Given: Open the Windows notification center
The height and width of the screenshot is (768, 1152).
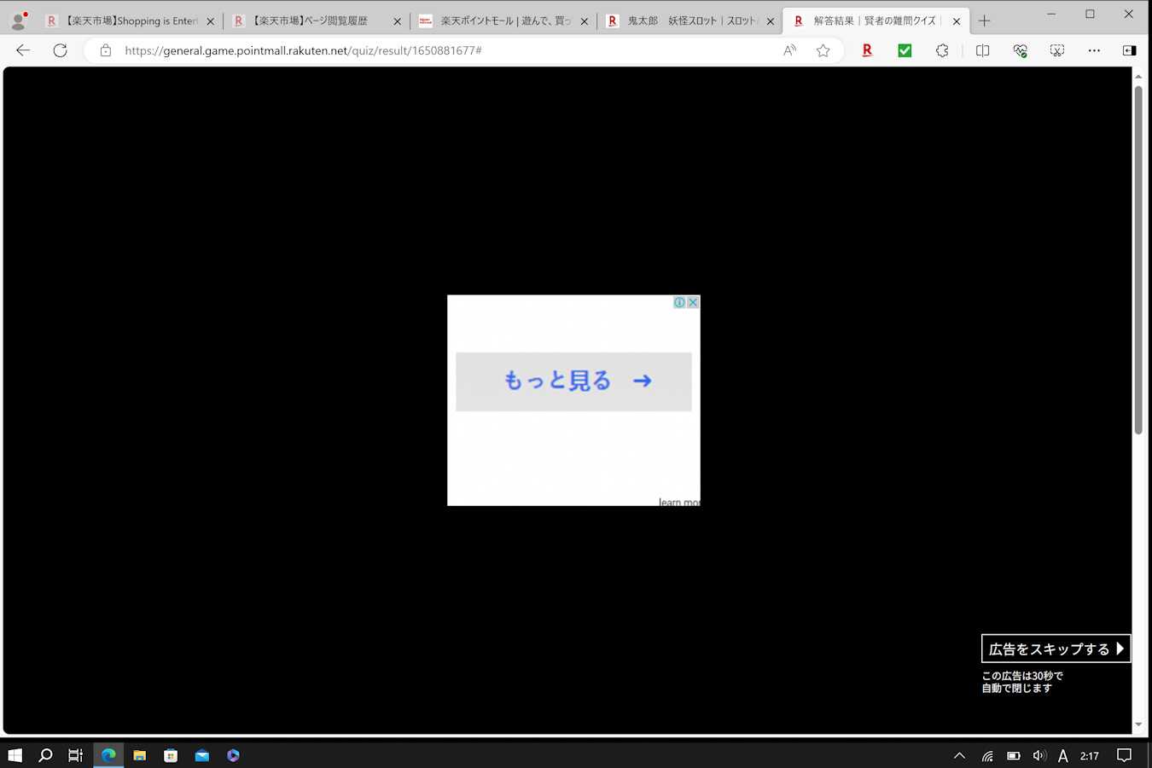Looking at the screenshot, I should (x=1125, y=755).
